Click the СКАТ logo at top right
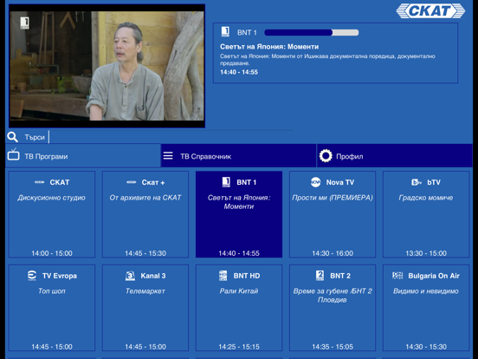Screen dimensions: 478x359 430,11
